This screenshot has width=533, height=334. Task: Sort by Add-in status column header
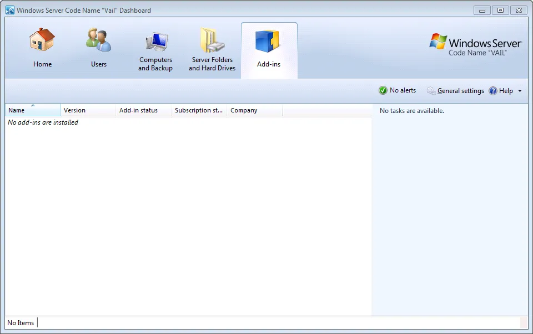(143, 110)
